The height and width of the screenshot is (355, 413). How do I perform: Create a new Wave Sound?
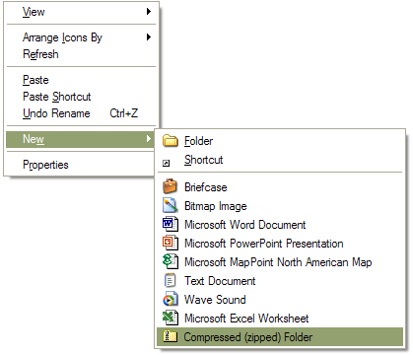tap(280, 300)
